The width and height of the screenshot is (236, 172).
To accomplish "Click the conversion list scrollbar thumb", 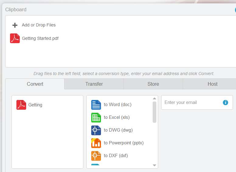I will (154, 112).
